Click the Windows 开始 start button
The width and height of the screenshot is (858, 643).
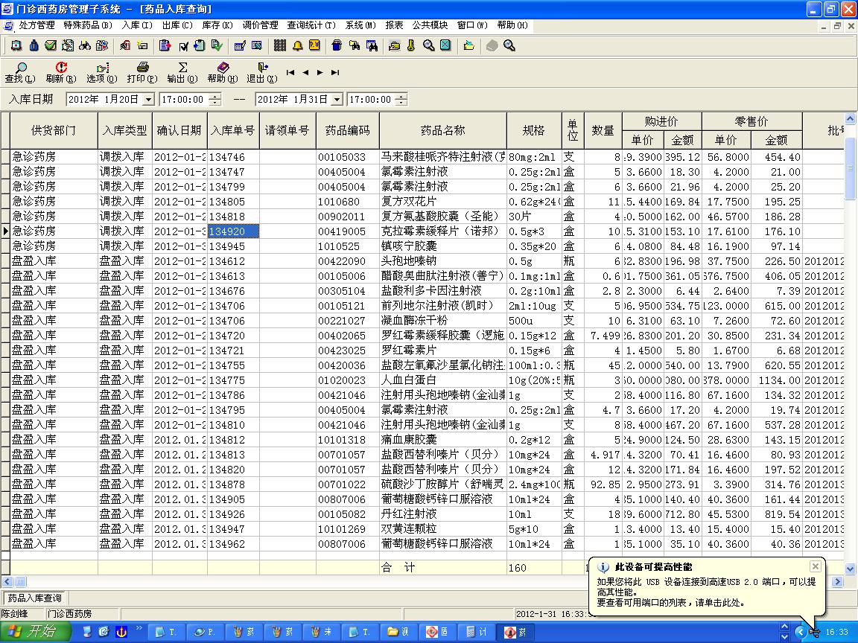coord(36,632)
